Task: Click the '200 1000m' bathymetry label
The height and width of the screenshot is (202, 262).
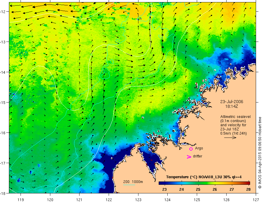Action: click(x=133, y=182)
